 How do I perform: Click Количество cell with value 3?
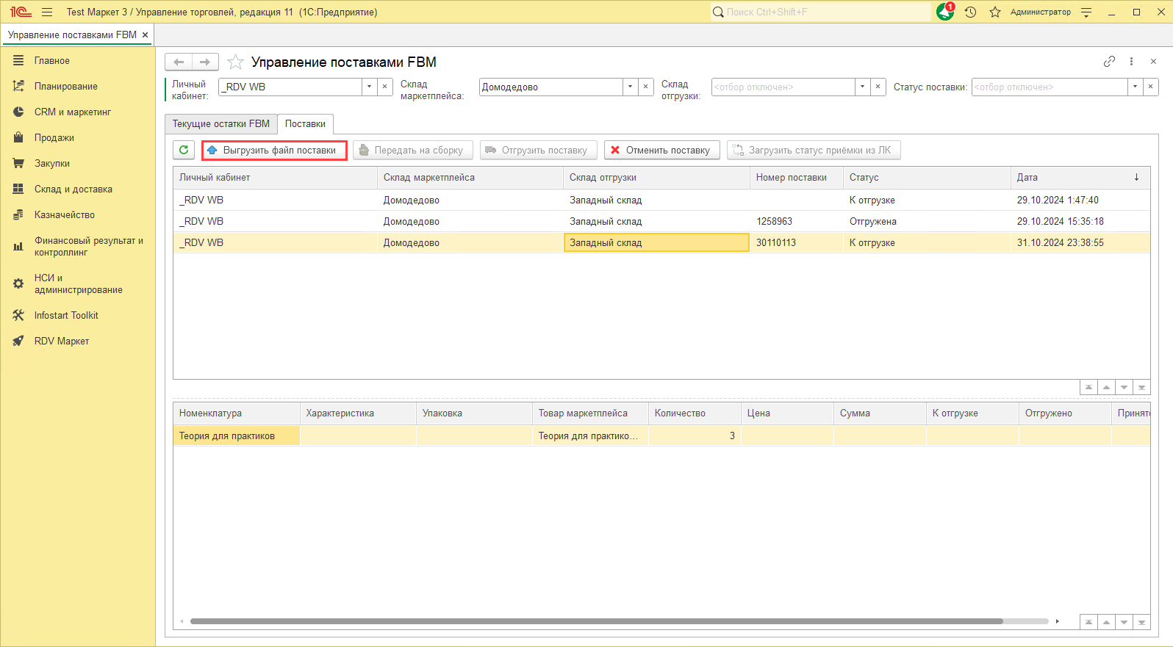[x=695, y=435]
